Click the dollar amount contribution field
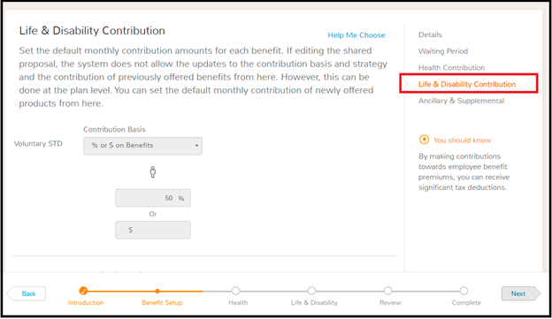Viewport: 552px width, 319px height. coord(153,230)
